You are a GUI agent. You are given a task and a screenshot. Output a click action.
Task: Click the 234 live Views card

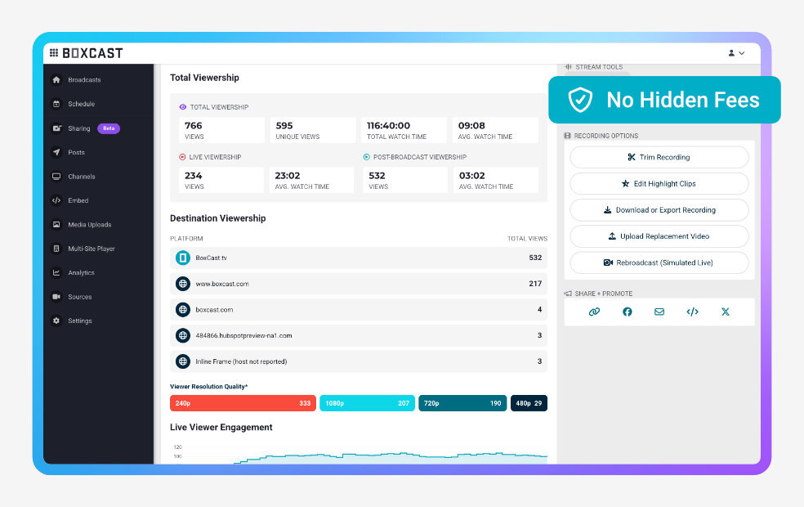(x=221, y=180)
